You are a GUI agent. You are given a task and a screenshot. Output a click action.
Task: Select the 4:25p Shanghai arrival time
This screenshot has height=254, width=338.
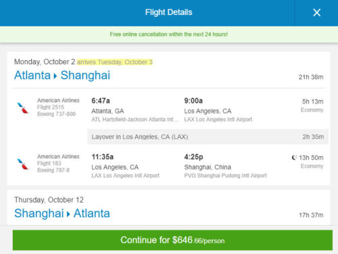(193, 157)
